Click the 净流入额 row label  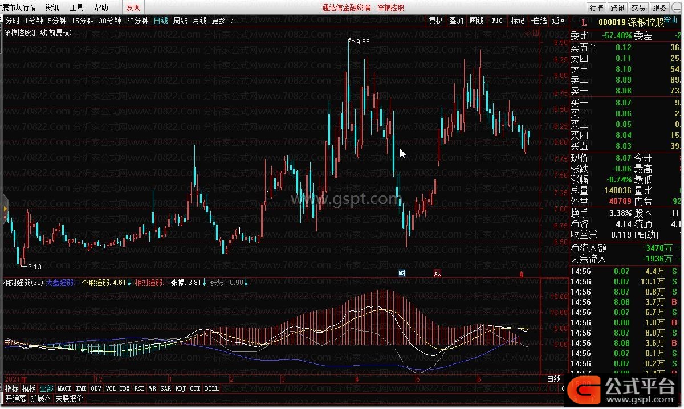[x=589, y=248]
